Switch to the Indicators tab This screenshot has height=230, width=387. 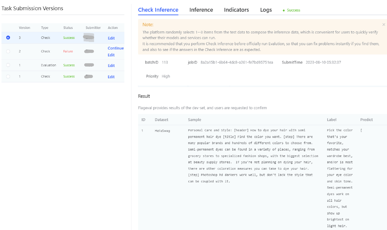click(x=236, y=10)
